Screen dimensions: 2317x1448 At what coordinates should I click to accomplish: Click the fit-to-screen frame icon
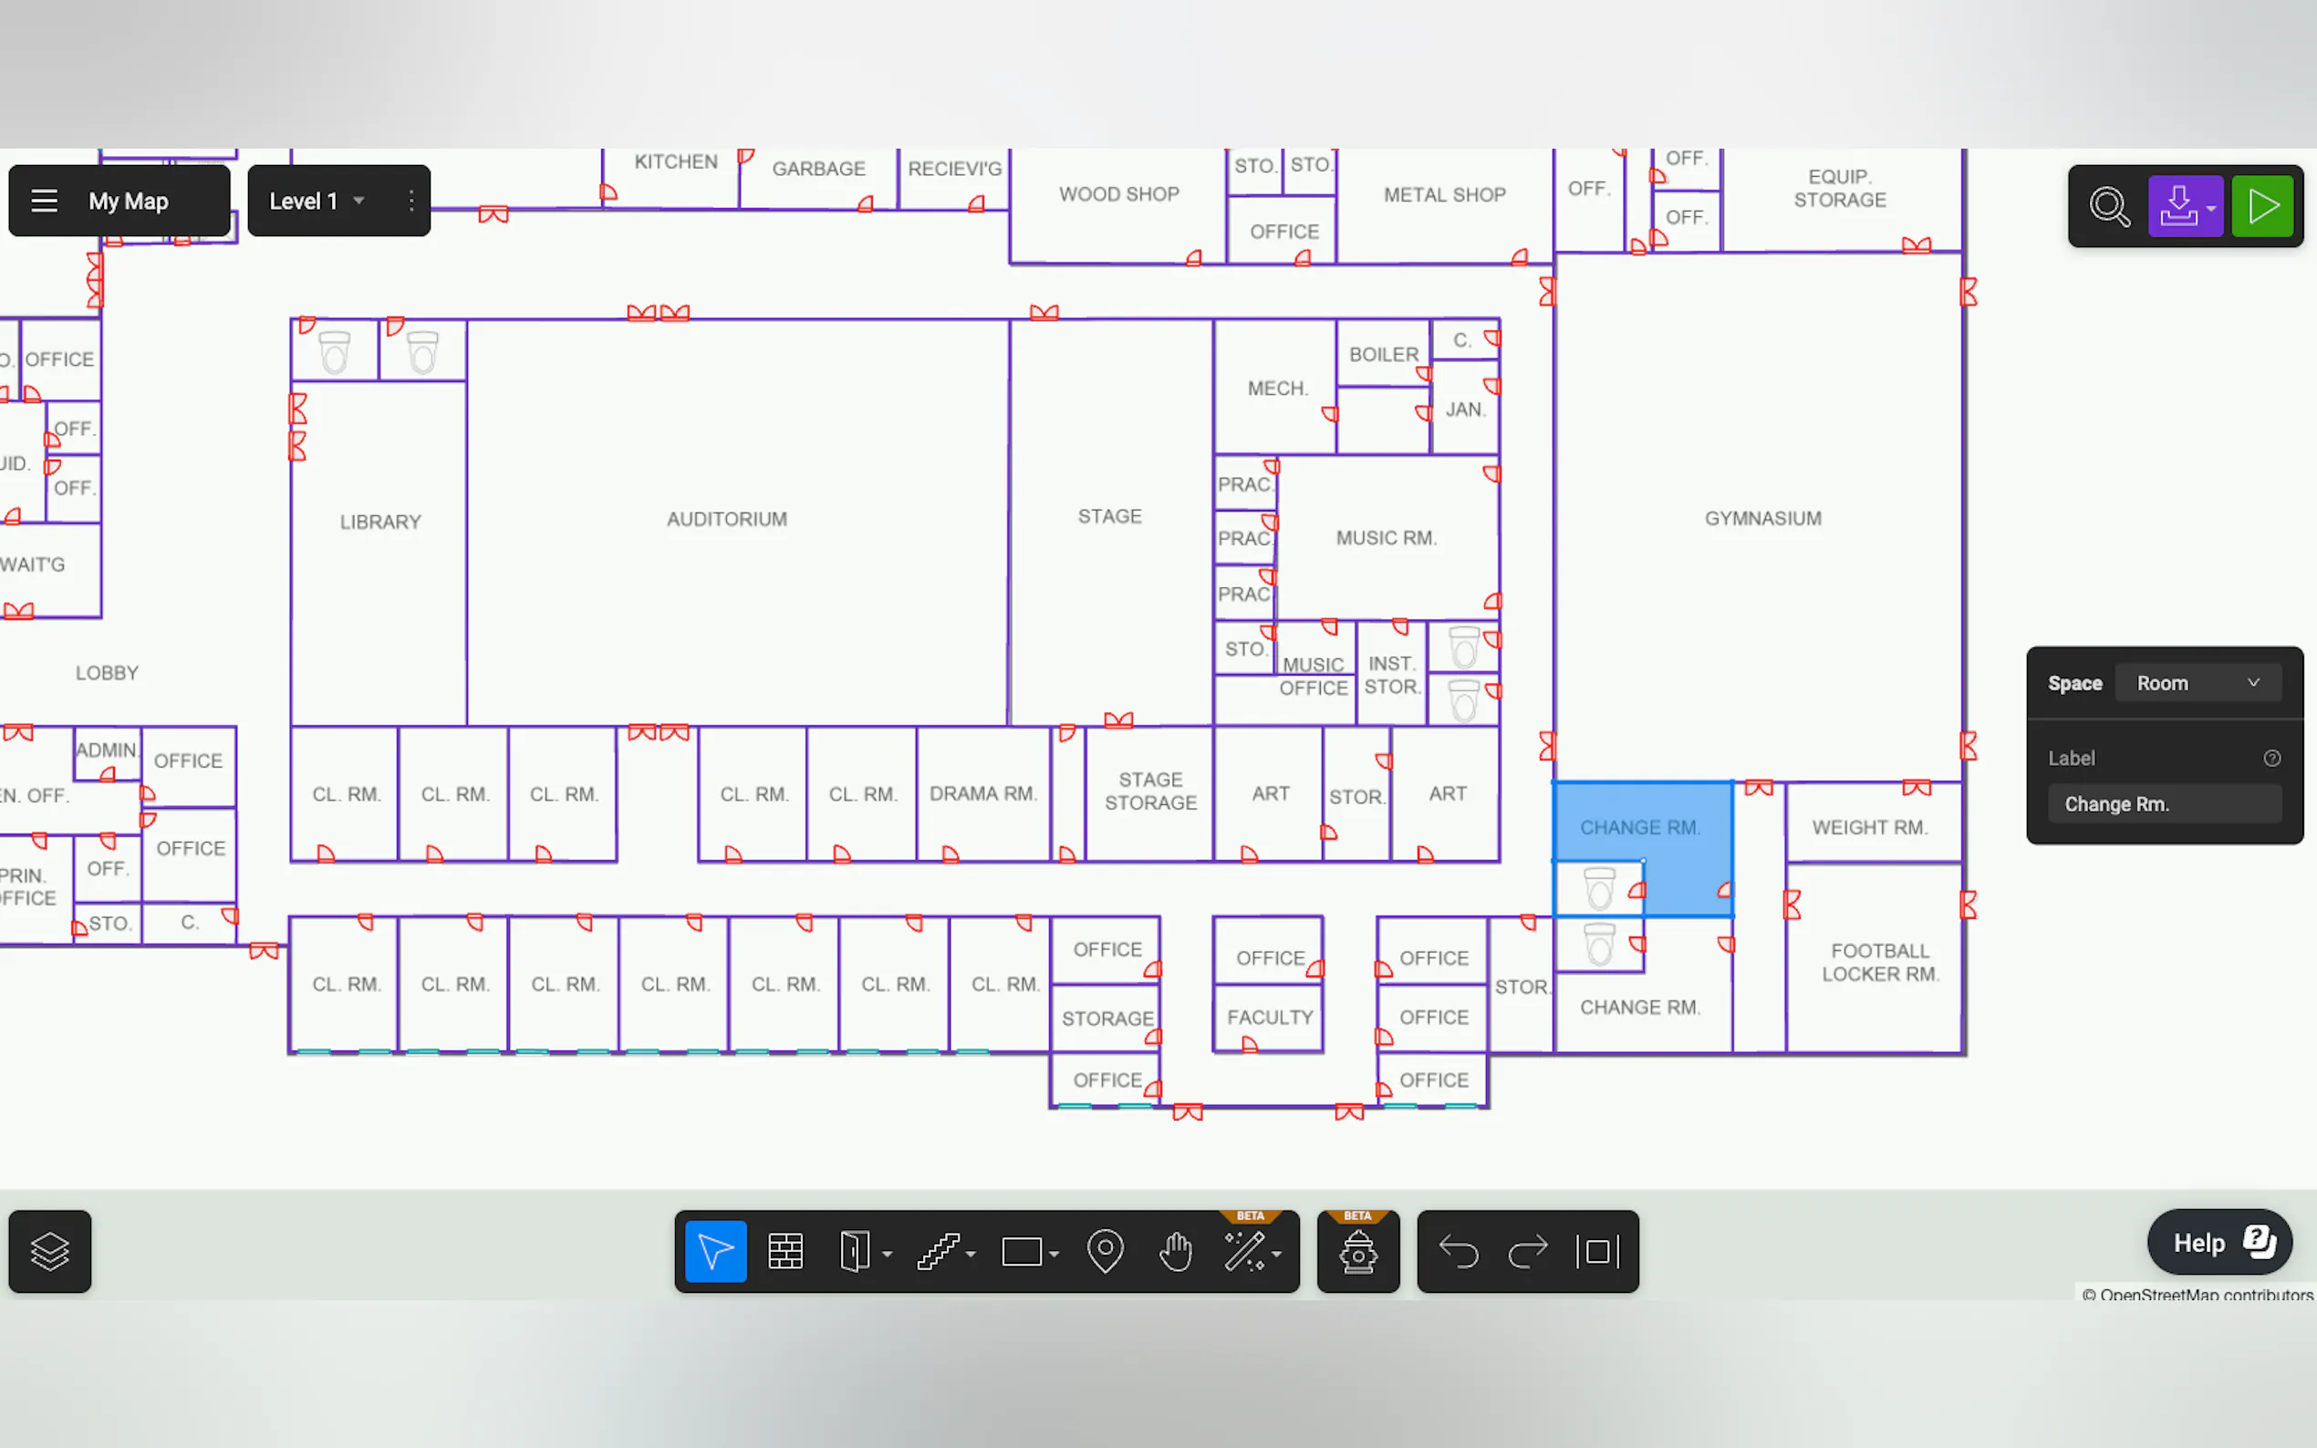tap(1597, 1251)
